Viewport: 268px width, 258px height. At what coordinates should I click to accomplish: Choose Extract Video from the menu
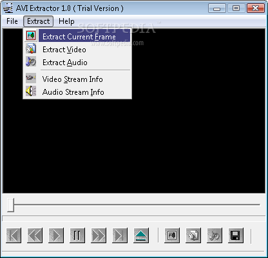click(77, 50)
